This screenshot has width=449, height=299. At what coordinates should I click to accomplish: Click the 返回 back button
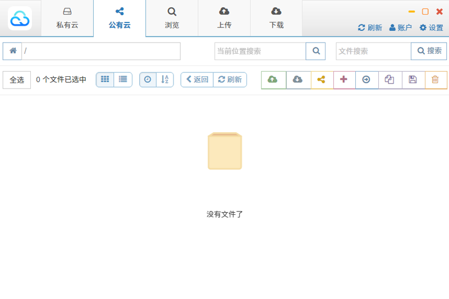197,80
